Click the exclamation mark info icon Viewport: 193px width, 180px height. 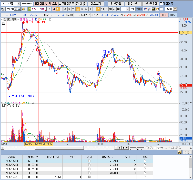pyautogui.click(x=49, y=9)
